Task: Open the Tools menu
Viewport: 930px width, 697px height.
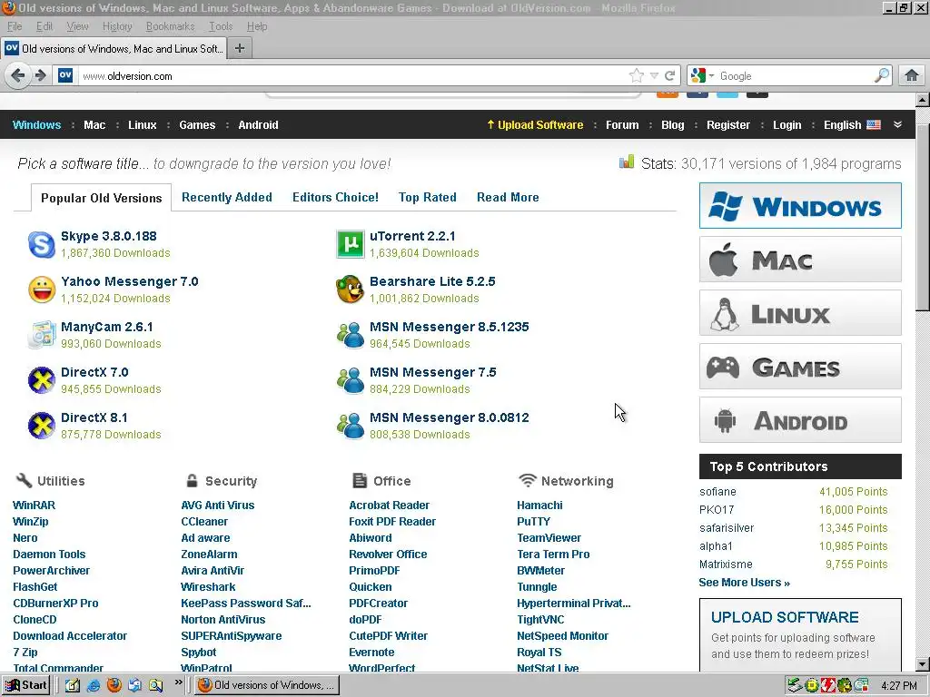Action: (x=221, y=26)
